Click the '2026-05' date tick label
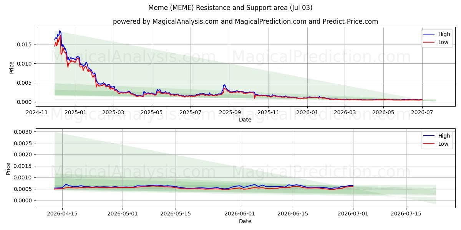The height and width of the screenshot is (230, 461). (x=383, y=112)
